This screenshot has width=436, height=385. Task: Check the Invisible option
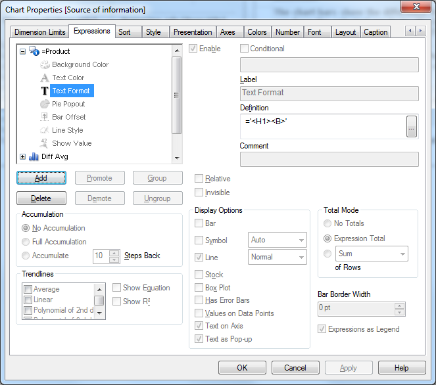pos(199,192)
